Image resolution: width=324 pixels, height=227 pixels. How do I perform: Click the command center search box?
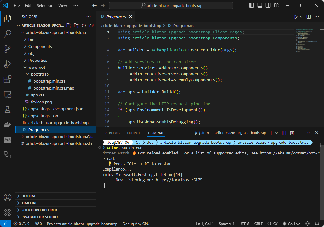[171, 6]
